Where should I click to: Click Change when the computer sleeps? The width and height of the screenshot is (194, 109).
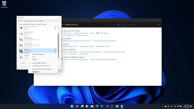coord(115,52)
